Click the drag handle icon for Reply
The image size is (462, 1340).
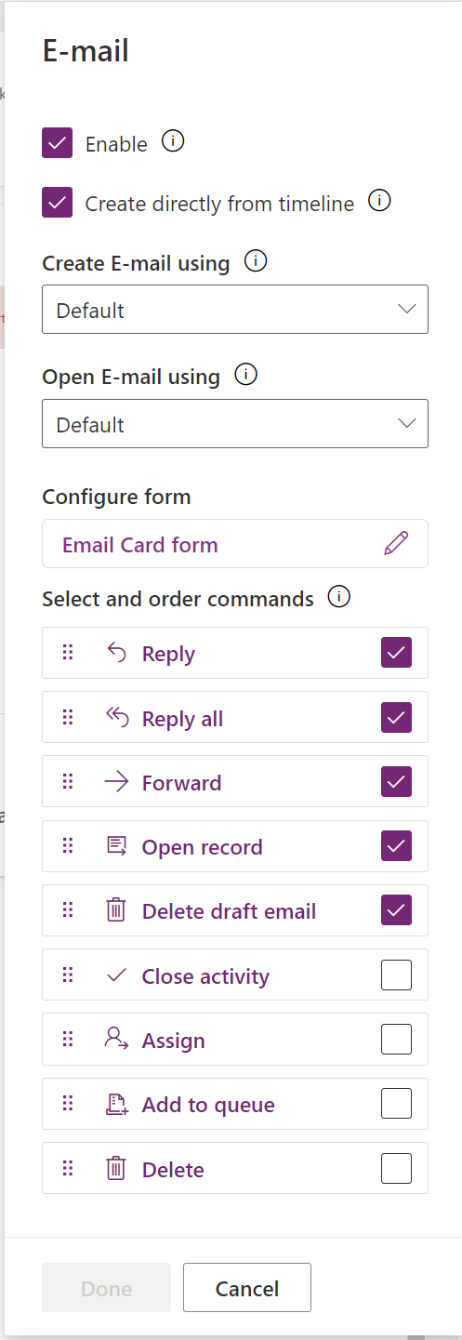click(67, 653)
